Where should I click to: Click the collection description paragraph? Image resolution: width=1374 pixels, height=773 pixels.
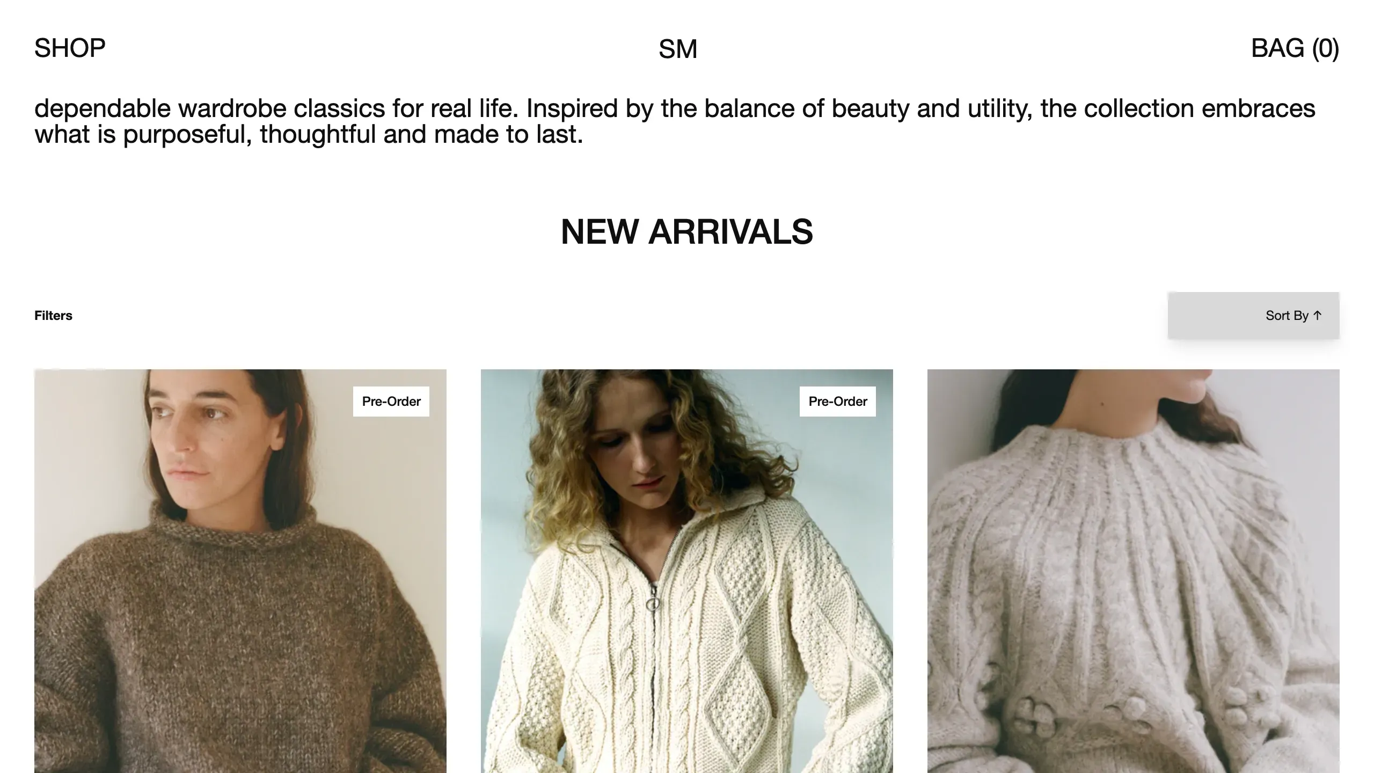(x=675, y=121)
